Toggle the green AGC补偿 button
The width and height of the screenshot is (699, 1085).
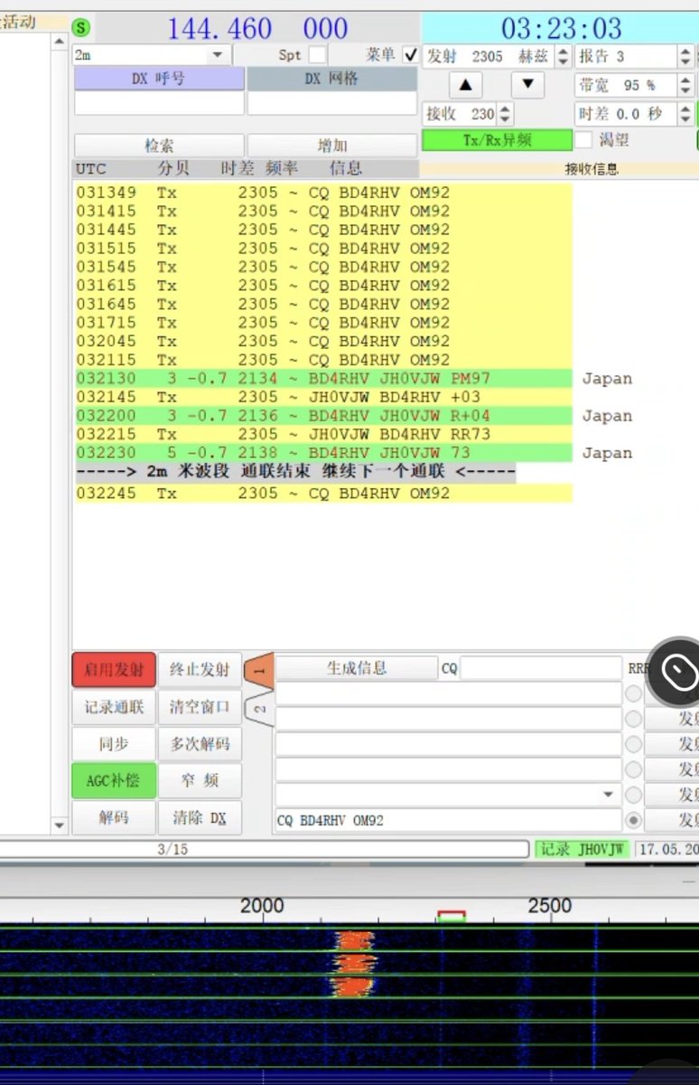tap(114, 781)
